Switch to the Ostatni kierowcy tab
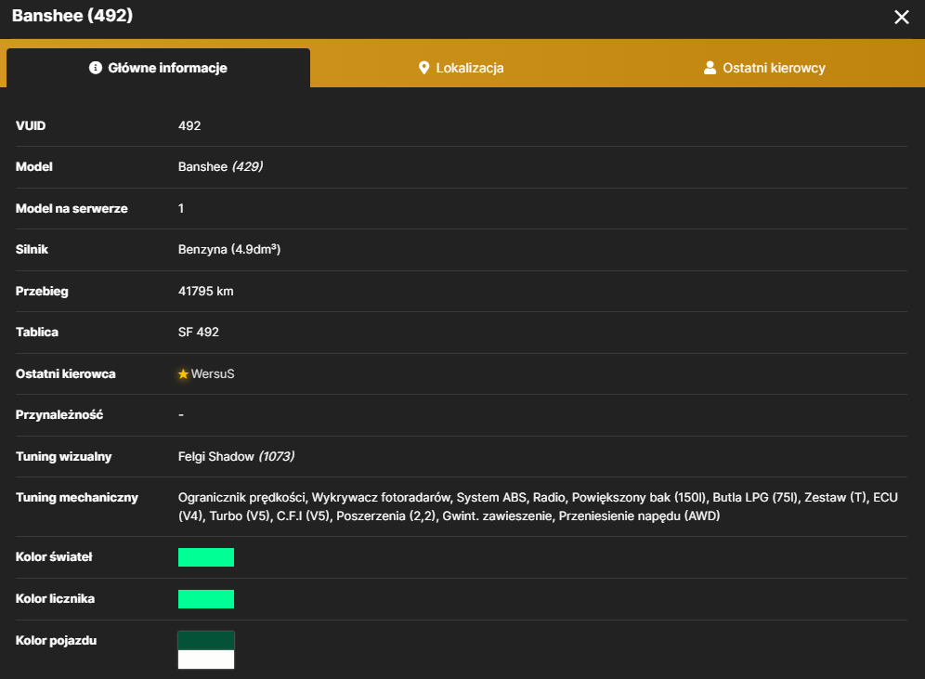925x679 pixels. point(764,68)
